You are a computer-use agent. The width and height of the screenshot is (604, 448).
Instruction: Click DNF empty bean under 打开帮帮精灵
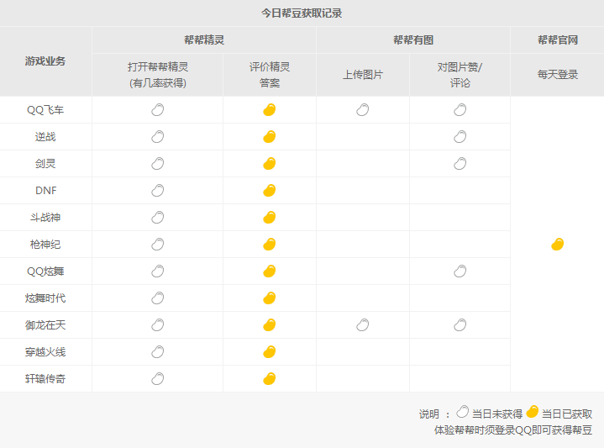pyautogui.click(x=158, y=191)
